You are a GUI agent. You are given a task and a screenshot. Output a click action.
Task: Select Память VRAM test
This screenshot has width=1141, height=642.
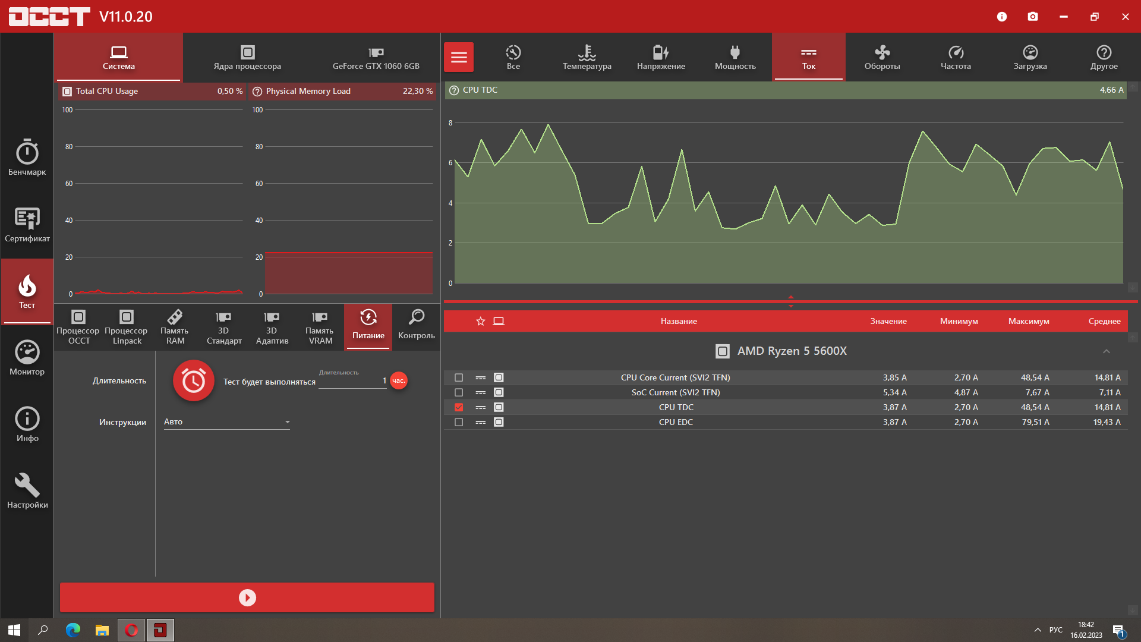[x=320, y=327]
